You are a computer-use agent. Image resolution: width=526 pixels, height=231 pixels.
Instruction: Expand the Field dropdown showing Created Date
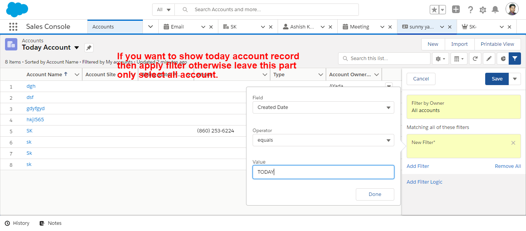tap(323, 107)
